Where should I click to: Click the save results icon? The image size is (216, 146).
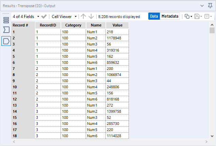point(197,17)
